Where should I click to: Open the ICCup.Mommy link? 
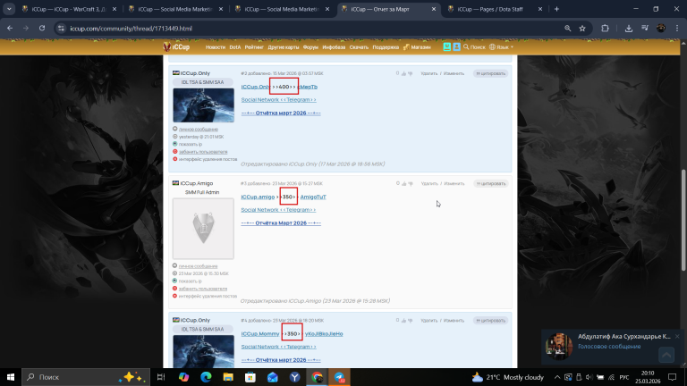pyautogui.click(x=260, y=333)
